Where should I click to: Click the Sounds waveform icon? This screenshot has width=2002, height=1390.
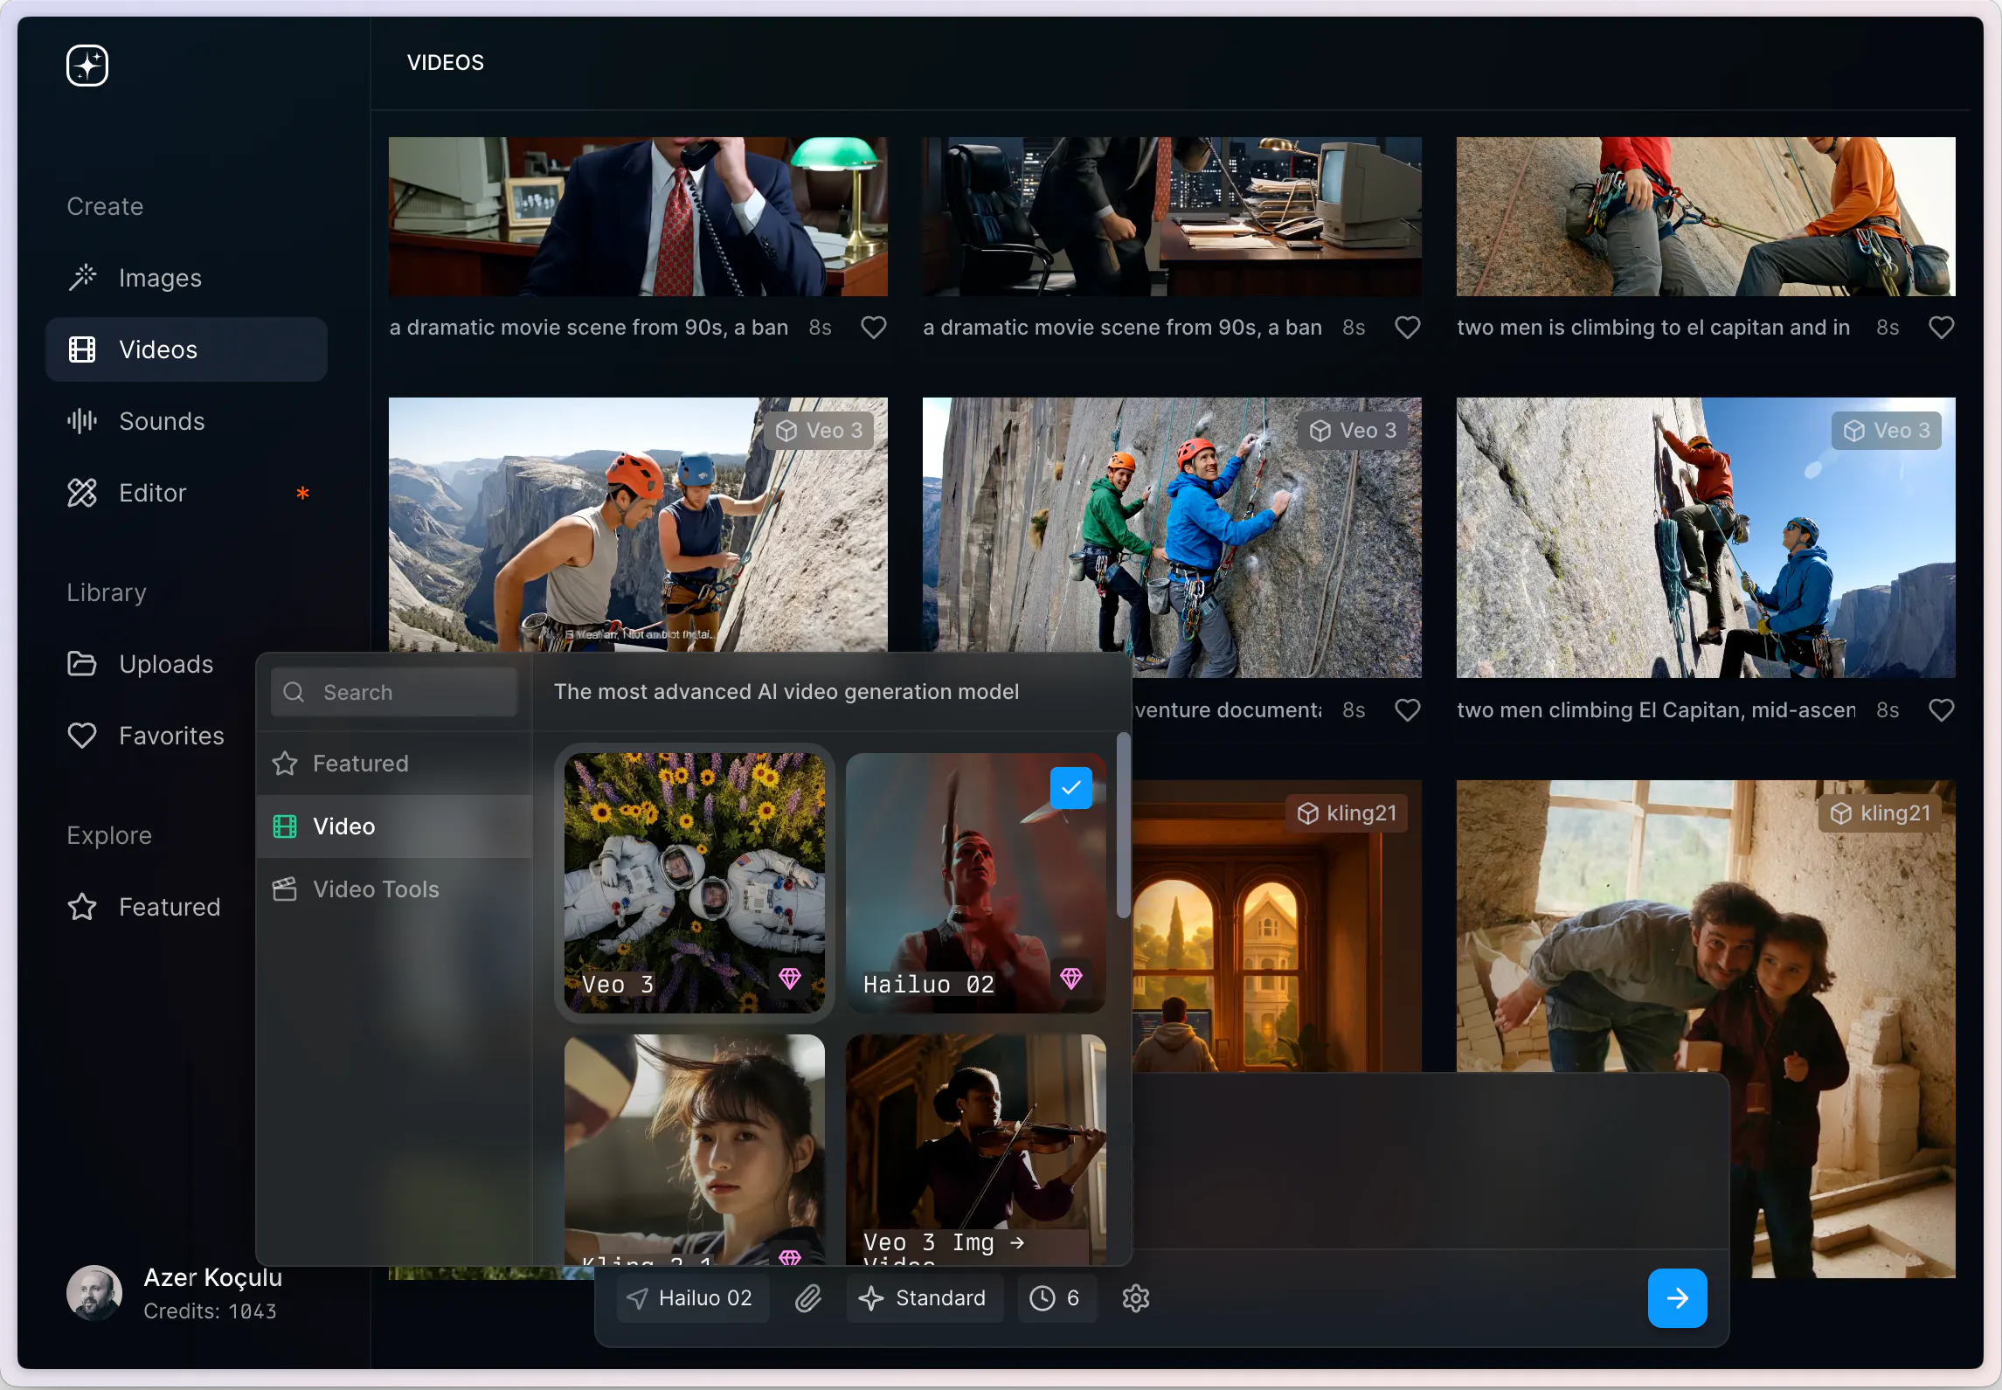click(82, 421)
